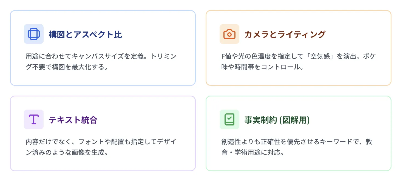403x183 pixels.
Task: Click the 事実制約 (図解用) heading
Action: click(x=277, y=120)
